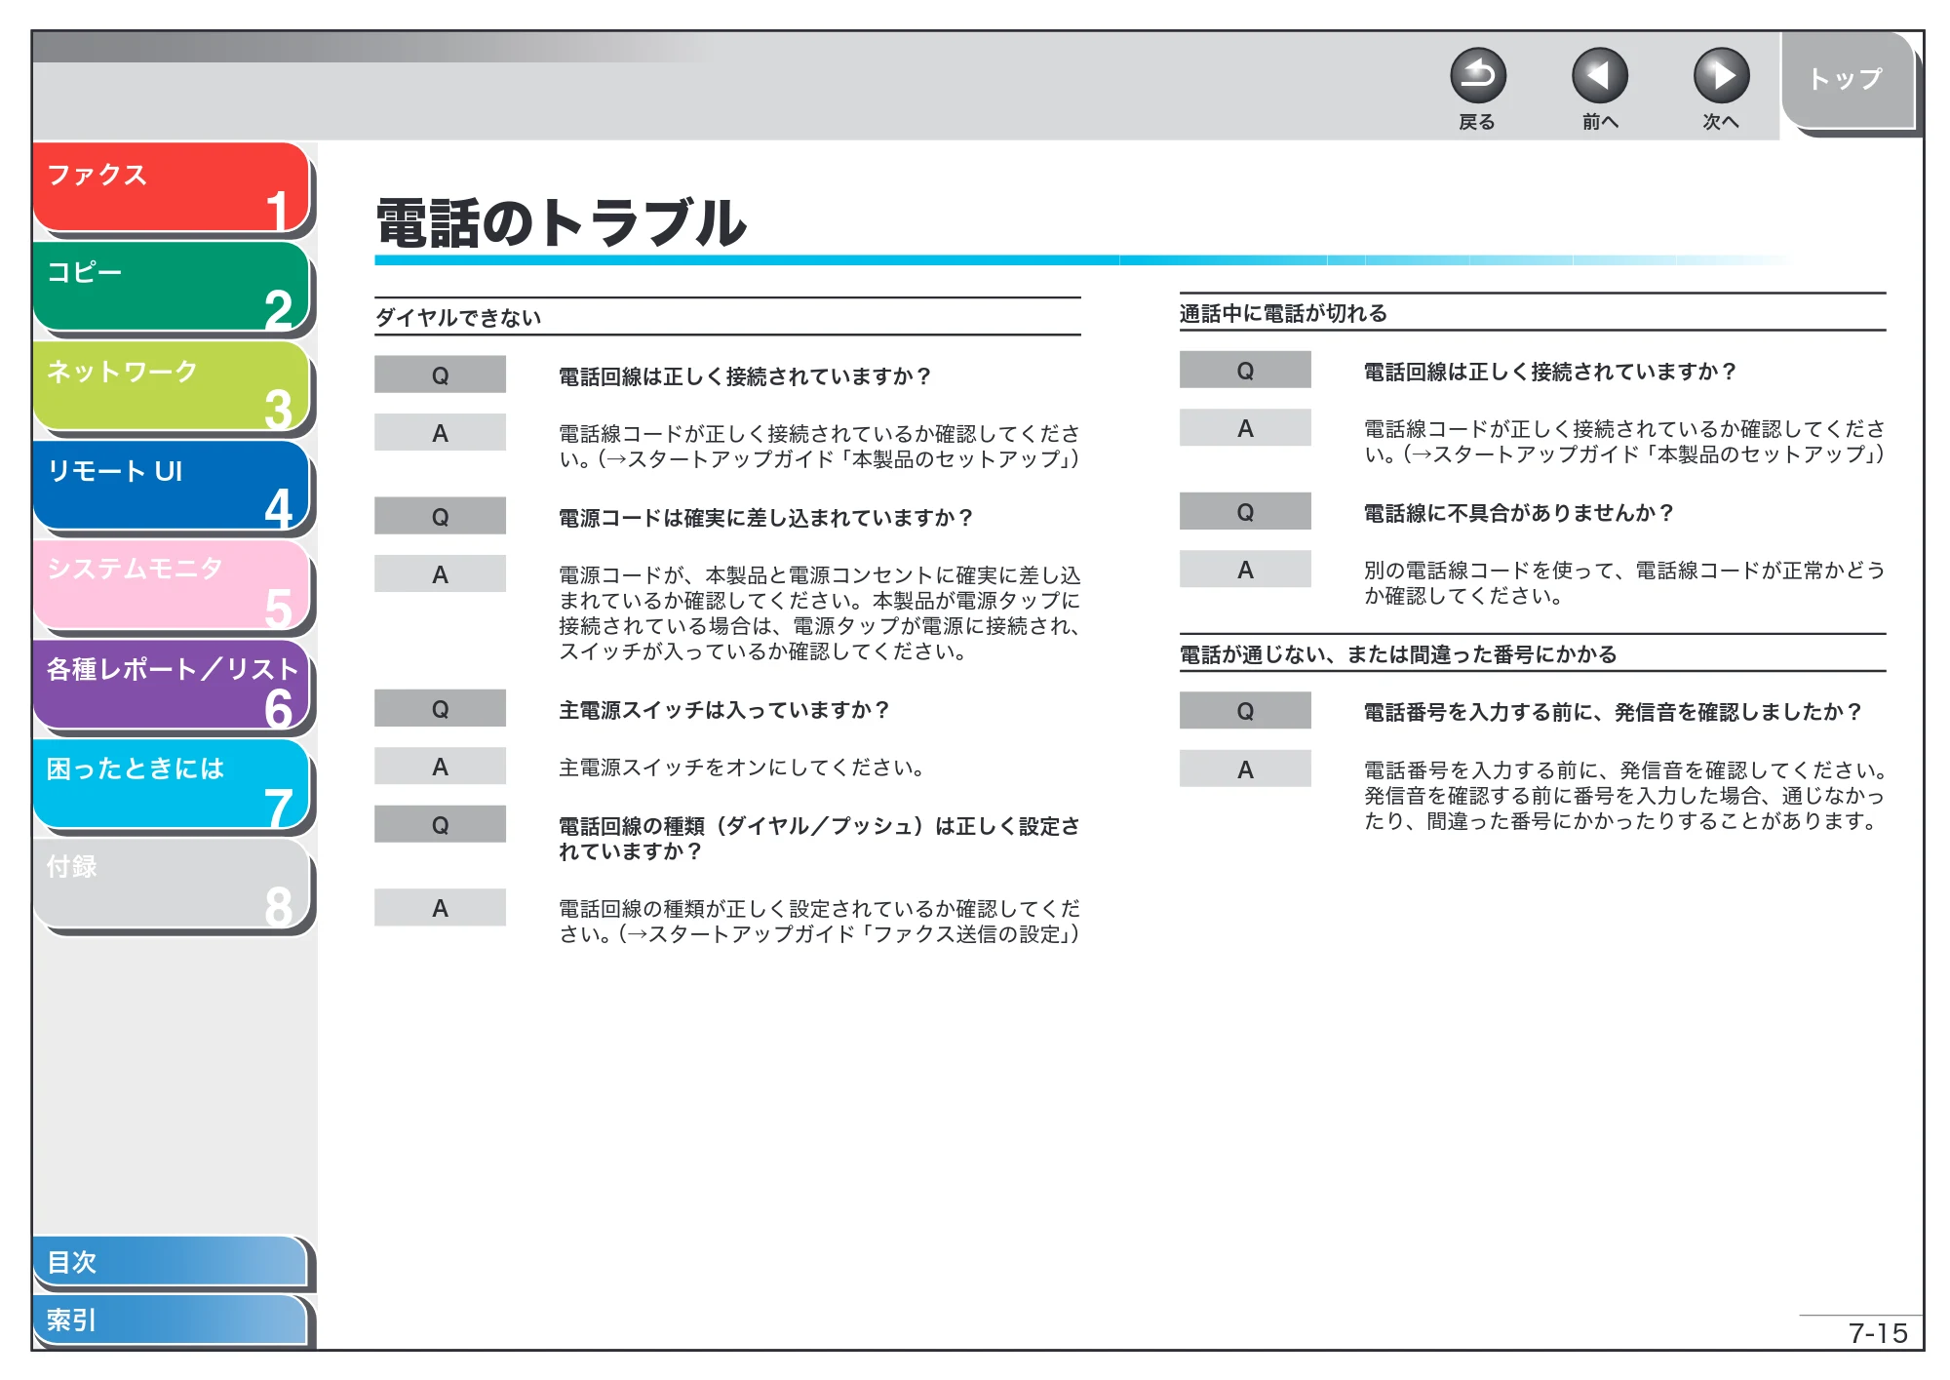Open chapter 4 リモート UI tab

171,486
